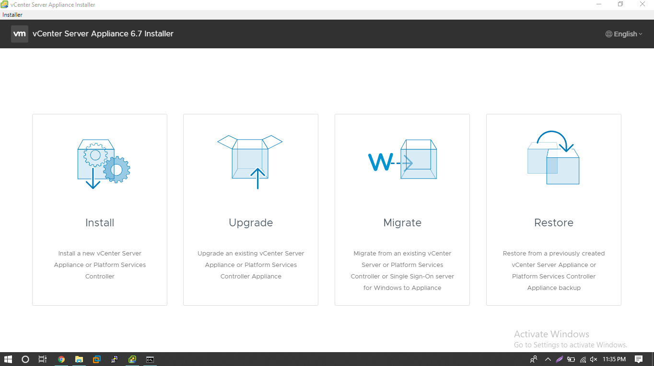Click 'Migrate from an existing vCenter' description
This screenshot has width=654, height=366.
tap(402, 270)
